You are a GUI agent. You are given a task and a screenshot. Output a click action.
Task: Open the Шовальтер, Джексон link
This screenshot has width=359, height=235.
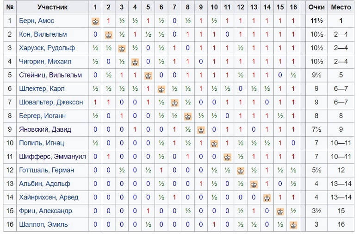[51, 102]
